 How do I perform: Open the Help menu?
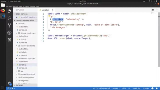tap(37, 6)
